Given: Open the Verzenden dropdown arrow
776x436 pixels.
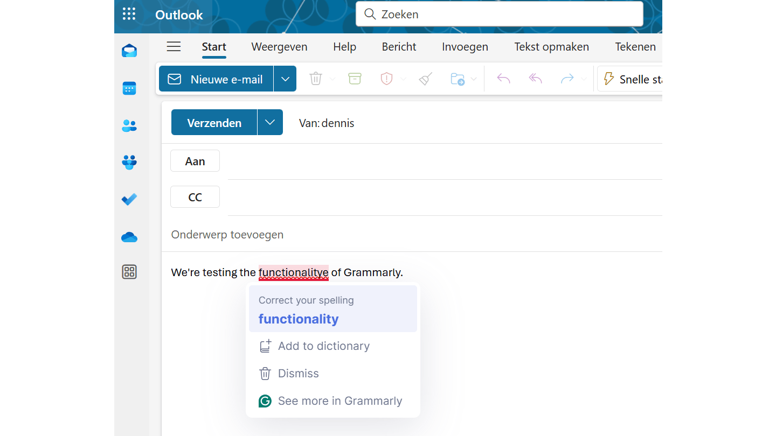Looking at the screenshot, I should click(x=269, y=122).
